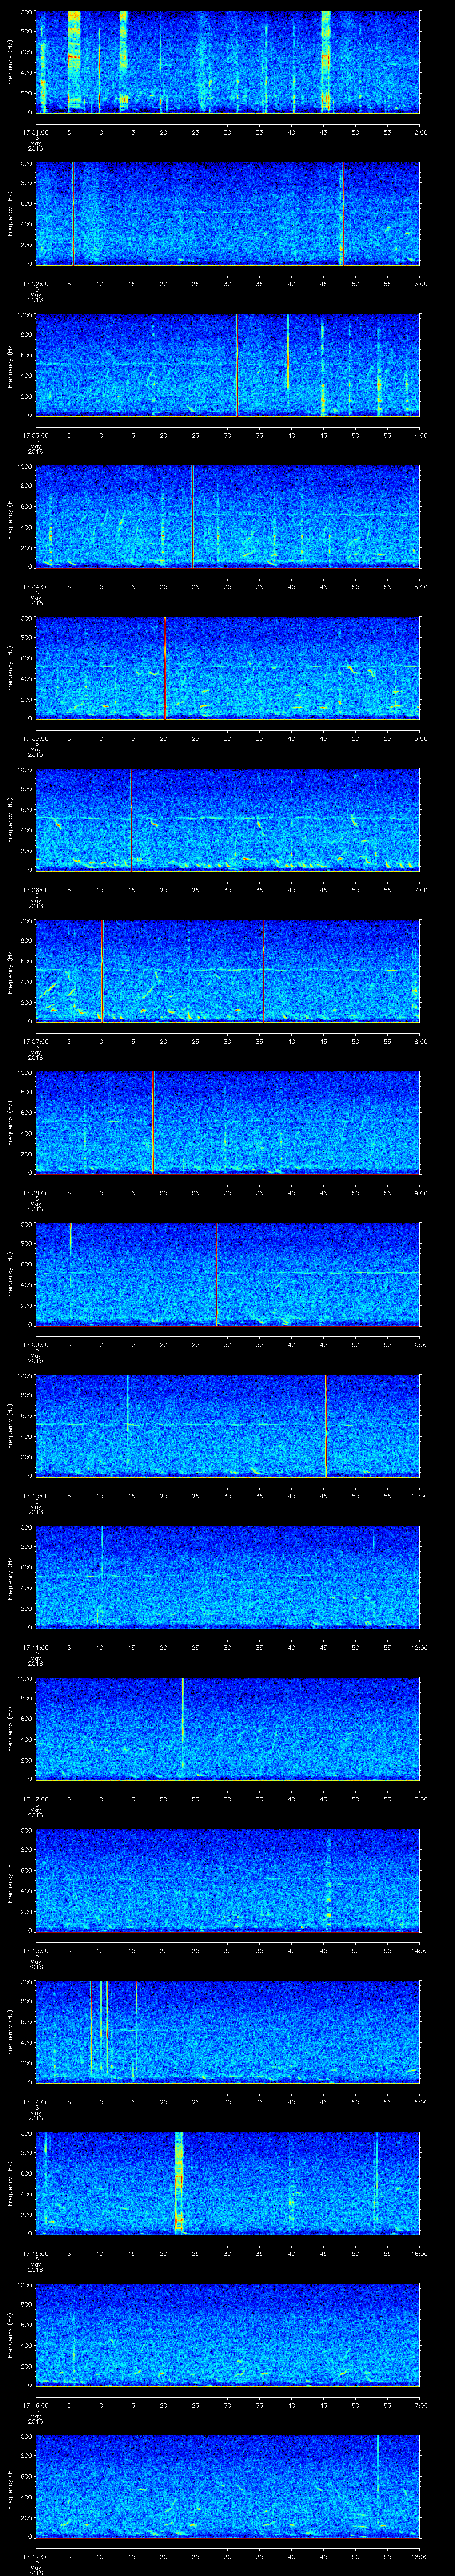Viewport: 455px width, 2576px height.
Task: Click Frequency (Hz) axis label of 17:01 panel
Action: tap(10, 62)
